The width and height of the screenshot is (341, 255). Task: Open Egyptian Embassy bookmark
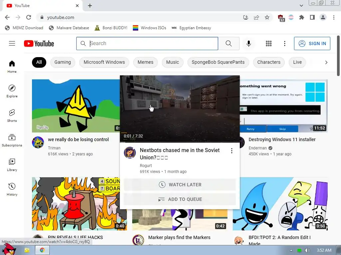tap(191, 28)
